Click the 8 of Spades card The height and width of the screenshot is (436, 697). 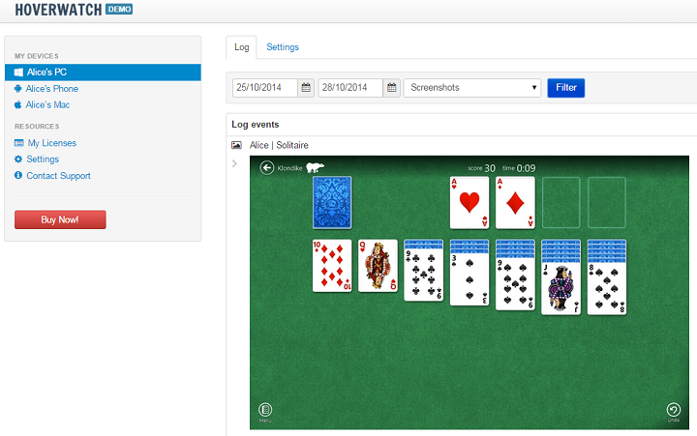point(607,289)
